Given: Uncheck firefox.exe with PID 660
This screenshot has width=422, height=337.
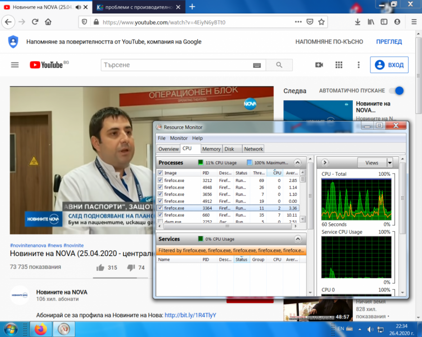Looking at the screenshot, I should click(161, 215).
